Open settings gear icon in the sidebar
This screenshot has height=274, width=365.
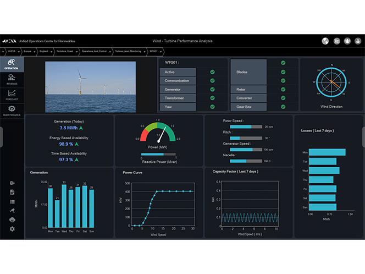click(12, 229)
